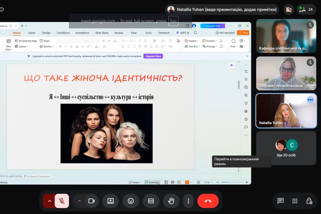Open the Pictures dropdown
This screenshot has width=321, height=214.
[x=209, y=41]
